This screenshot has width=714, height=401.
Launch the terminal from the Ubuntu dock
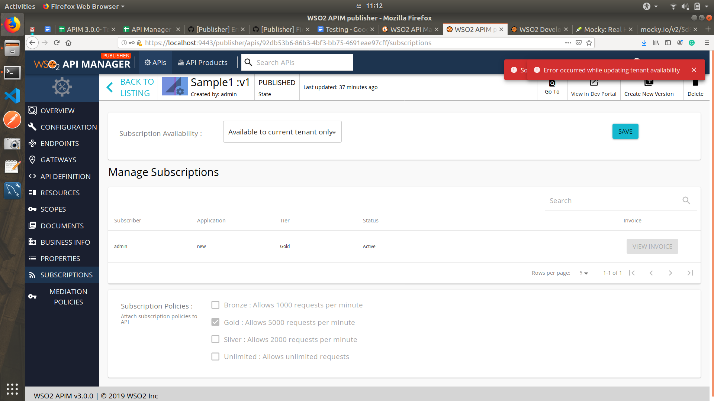coord(12,73)
